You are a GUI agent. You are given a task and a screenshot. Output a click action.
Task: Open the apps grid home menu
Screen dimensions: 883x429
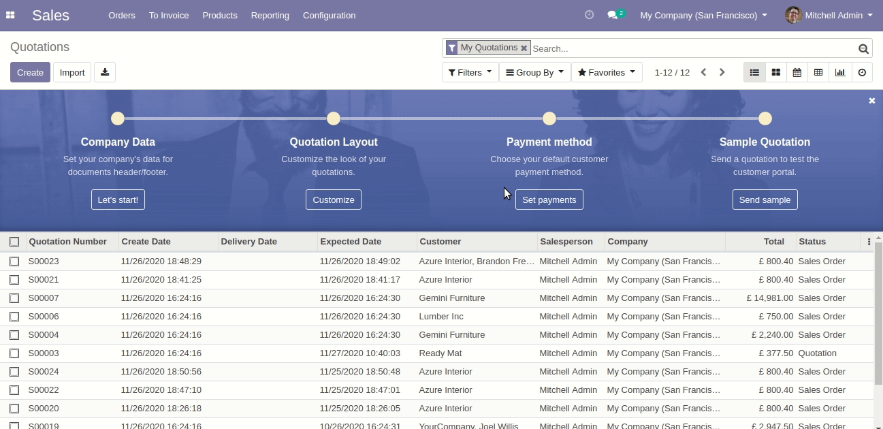(x=10, y=15)
